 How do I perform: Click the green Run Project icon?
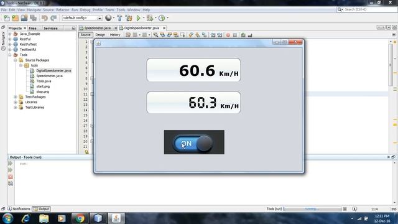pos(138,18)
